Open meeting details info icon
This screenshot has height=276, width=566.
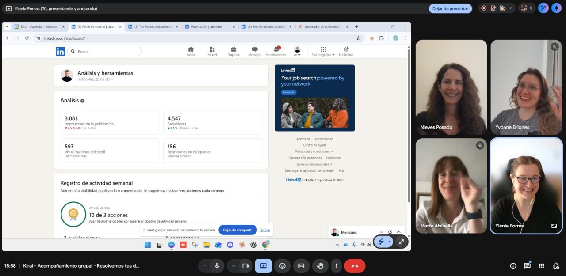pyautogui.click(x=513, y=266)
